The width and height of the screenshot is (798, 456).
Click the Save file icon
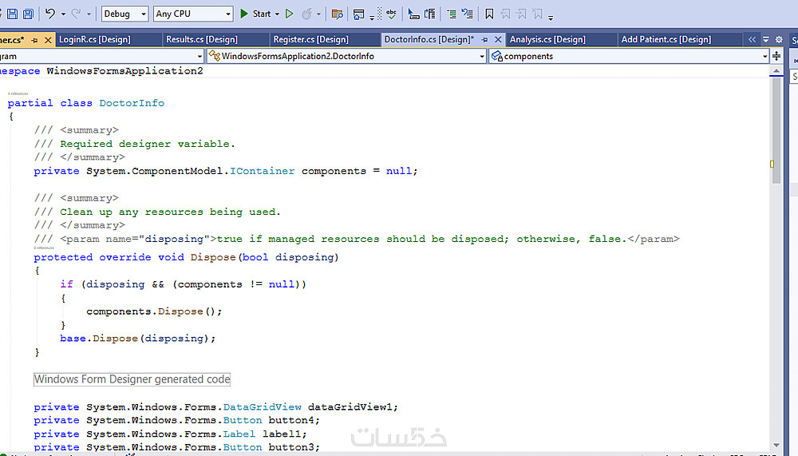coord(12,14)
